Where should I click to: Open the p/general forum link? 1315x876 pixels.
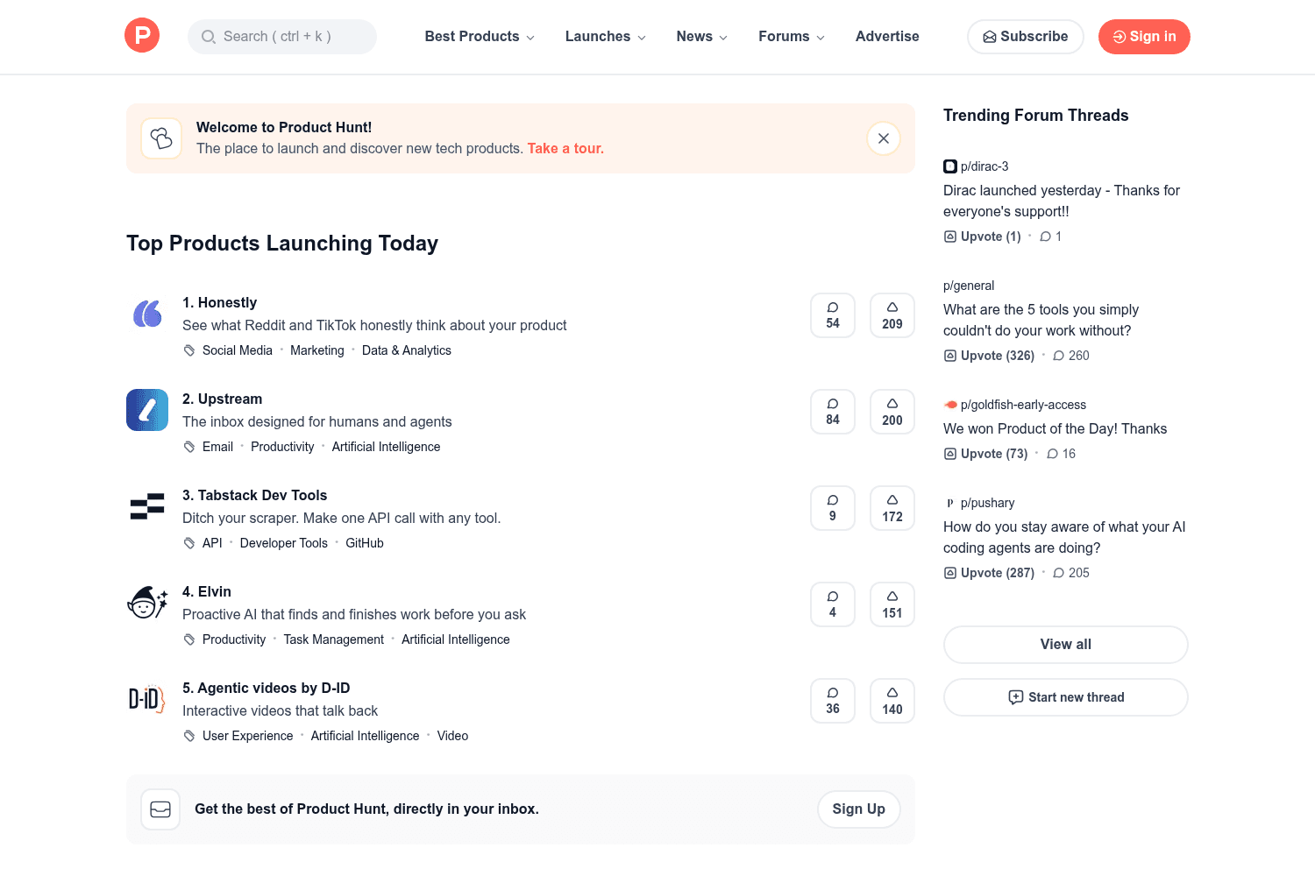click(969, 286)
